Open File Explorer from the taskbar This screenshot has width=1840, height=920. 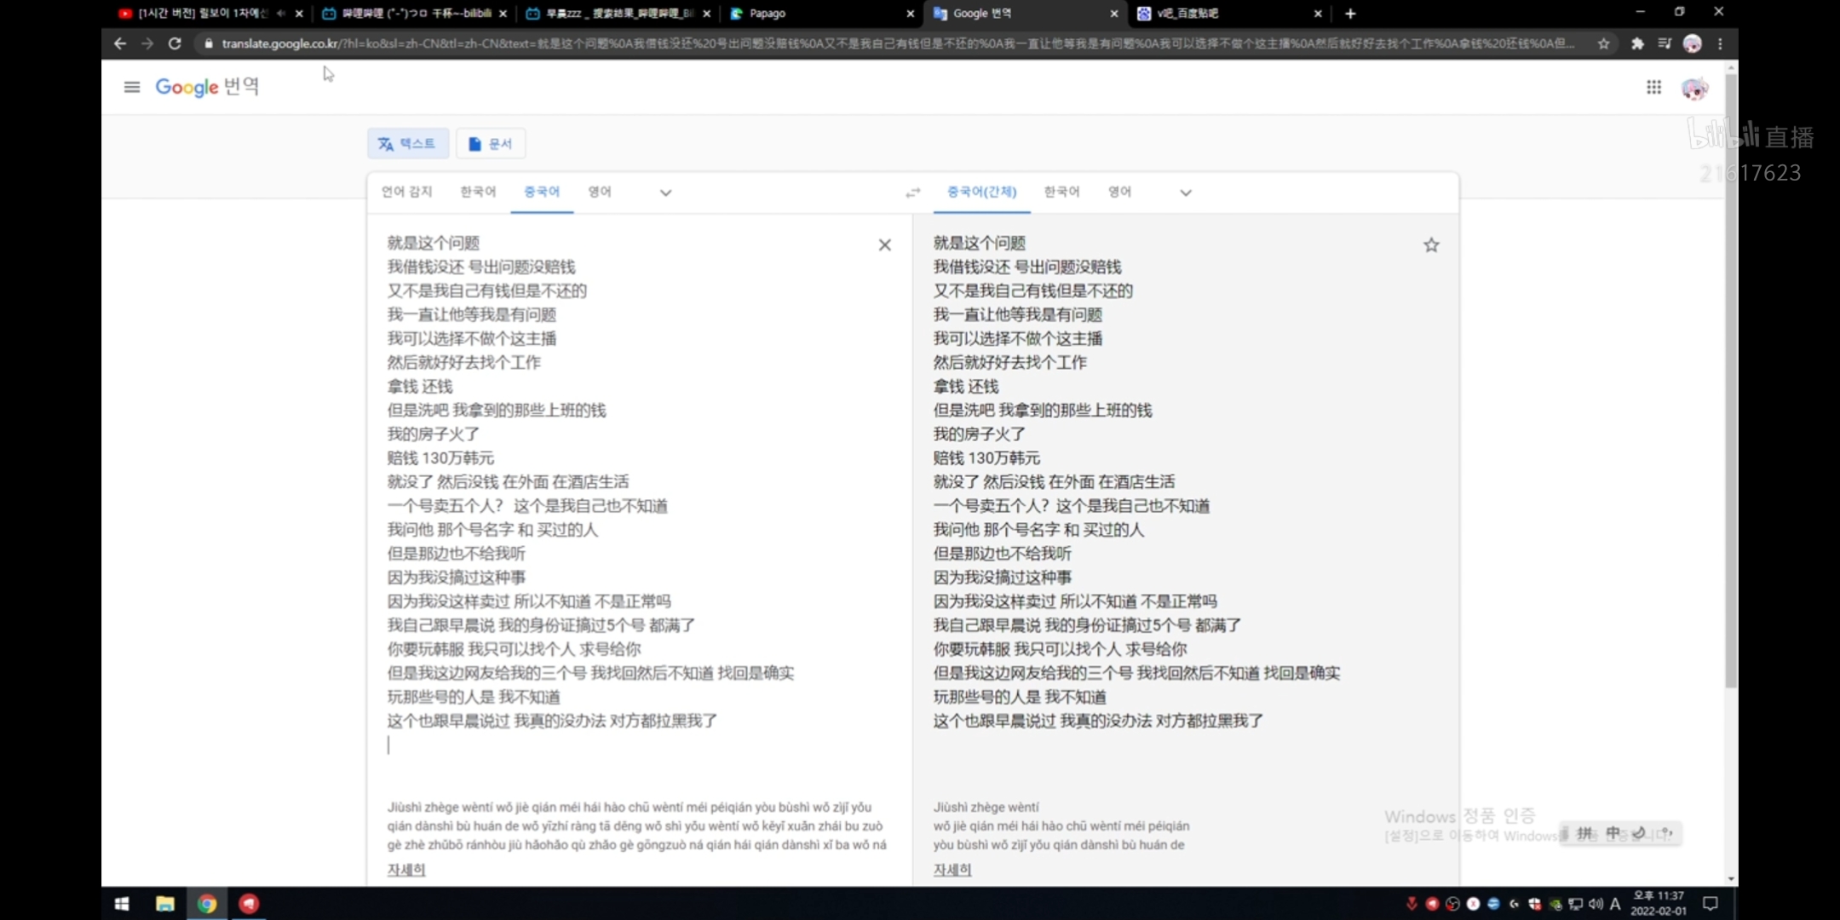pyautogui.click(x=164, y=904)
